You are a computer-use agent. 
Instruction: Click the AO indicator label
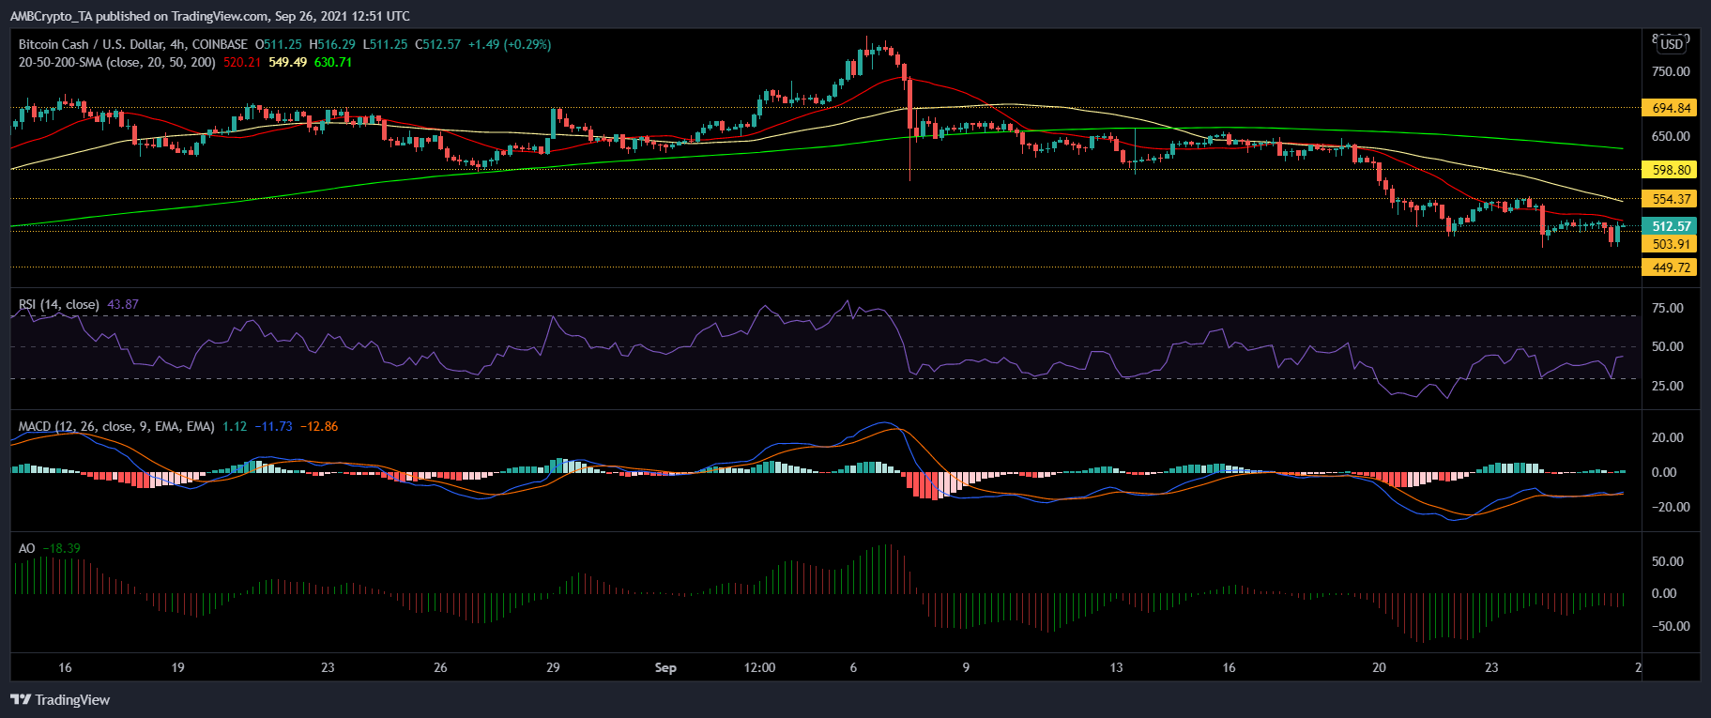(27, 548)
